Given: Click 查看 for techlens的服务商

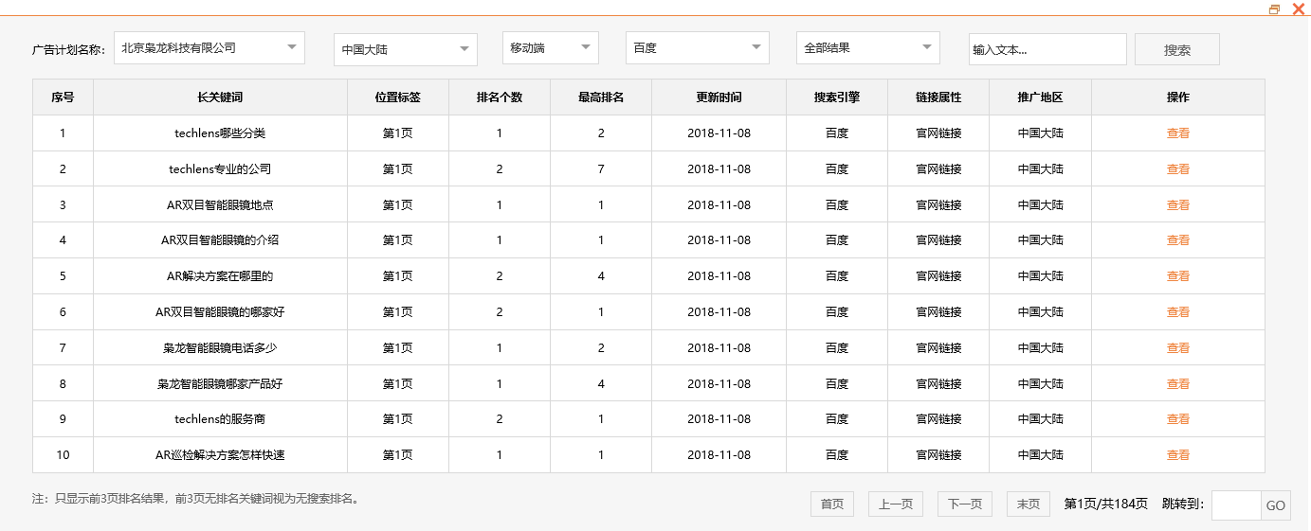Looking at the screenshot, I should [1178, 419].
